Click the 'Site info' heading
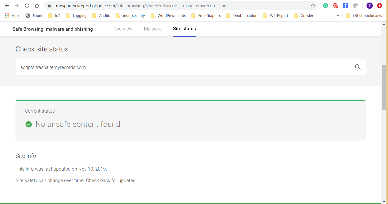 [26, 156]
